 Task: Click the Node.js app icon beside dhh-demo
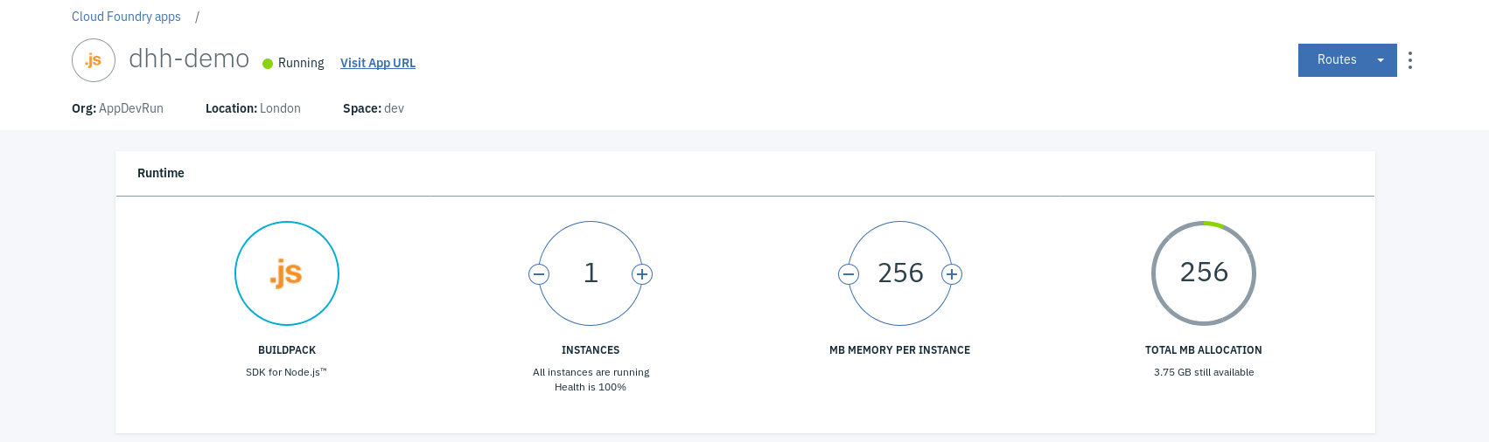(94, 60)
